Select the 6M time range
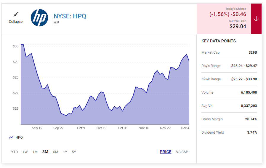 pos(56,152)
